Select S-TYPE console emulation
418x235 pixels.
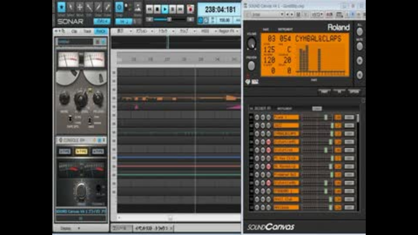coord(65,151)
